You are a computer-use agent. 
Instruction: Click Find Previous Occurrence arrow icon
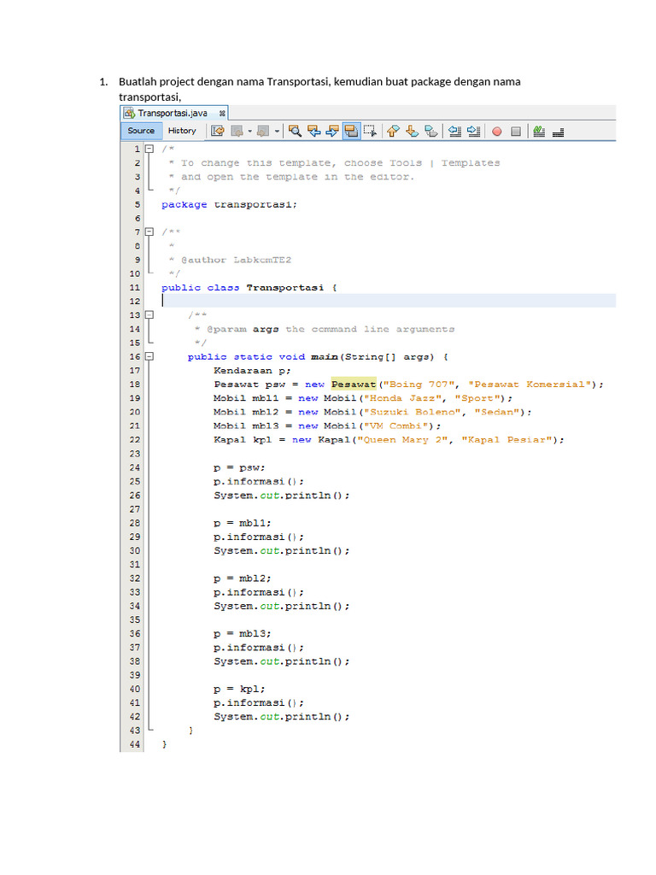[313, 131]
